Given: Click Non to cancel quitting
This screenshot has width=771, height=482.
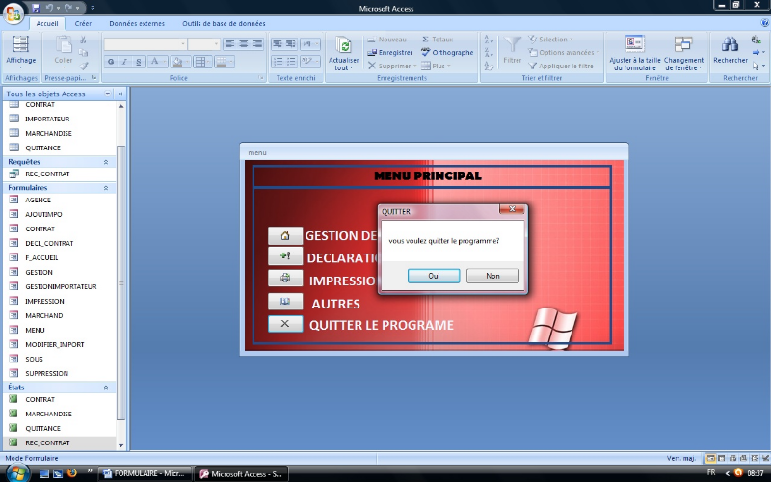Looking at the screenshot, I should pos(492,276).
